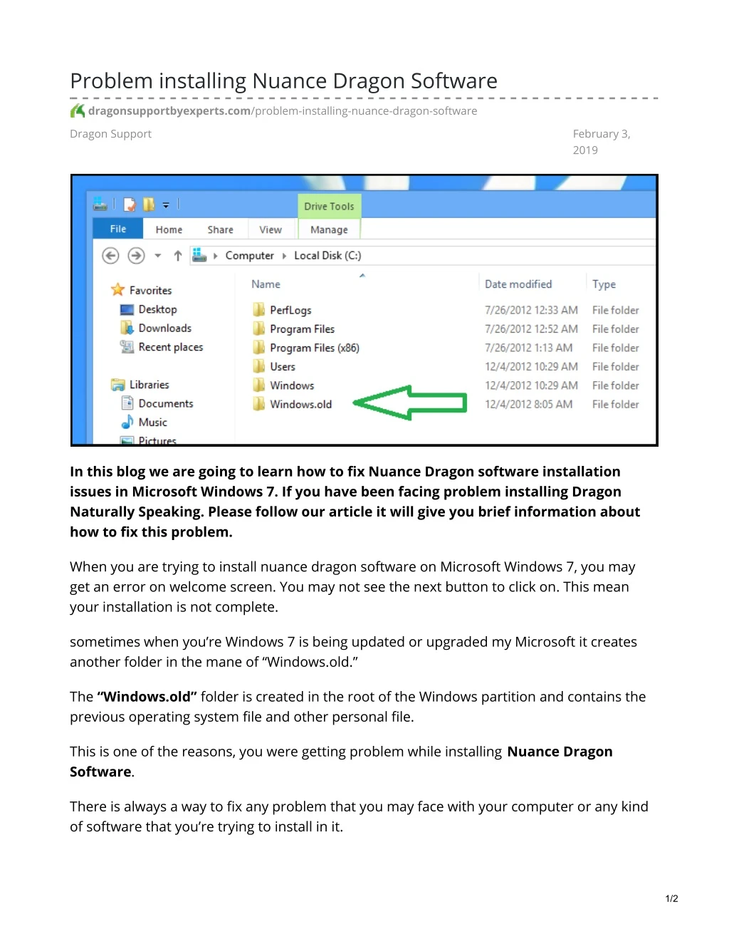Click the Music note icon
The width and height of the screenshot is (729, 944).
pyautogui.click(x=127, y=421)
